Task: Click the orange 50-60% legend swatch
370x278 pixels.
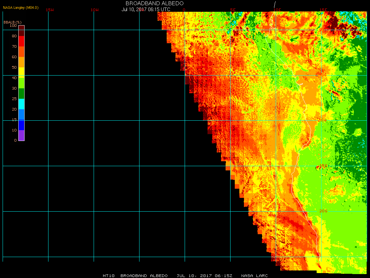Action: click(21, 62)
